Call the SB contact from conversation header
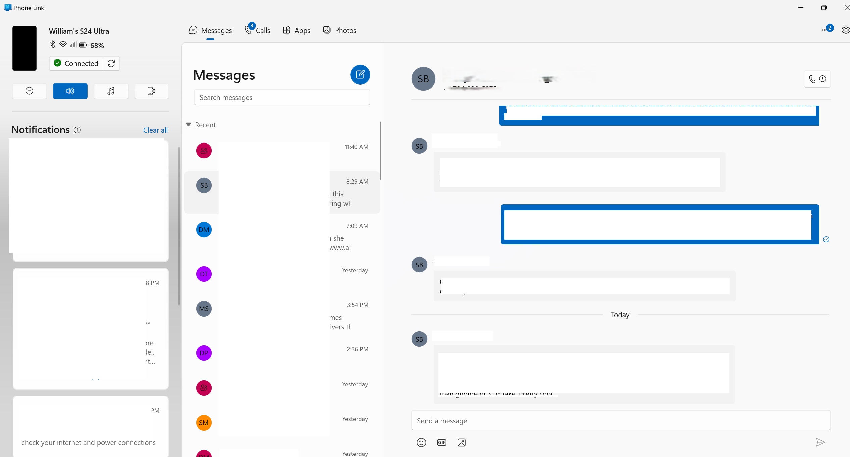850x457 pixels. tap(812, 79)
